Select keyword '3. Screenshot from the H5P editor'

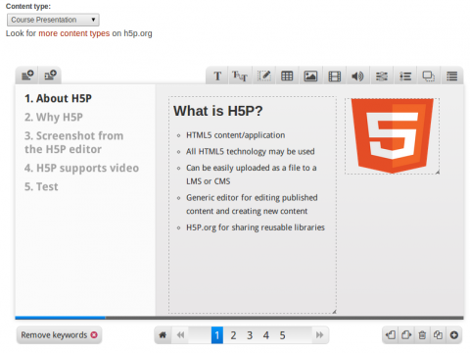tap(73, 142)
